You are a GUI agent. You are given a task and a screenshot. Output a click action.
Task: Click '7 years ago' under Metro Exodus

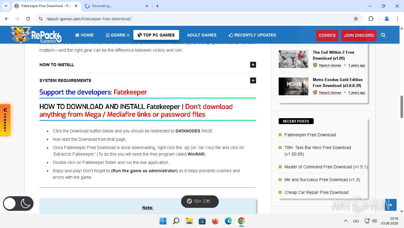(x=357, y=93)
